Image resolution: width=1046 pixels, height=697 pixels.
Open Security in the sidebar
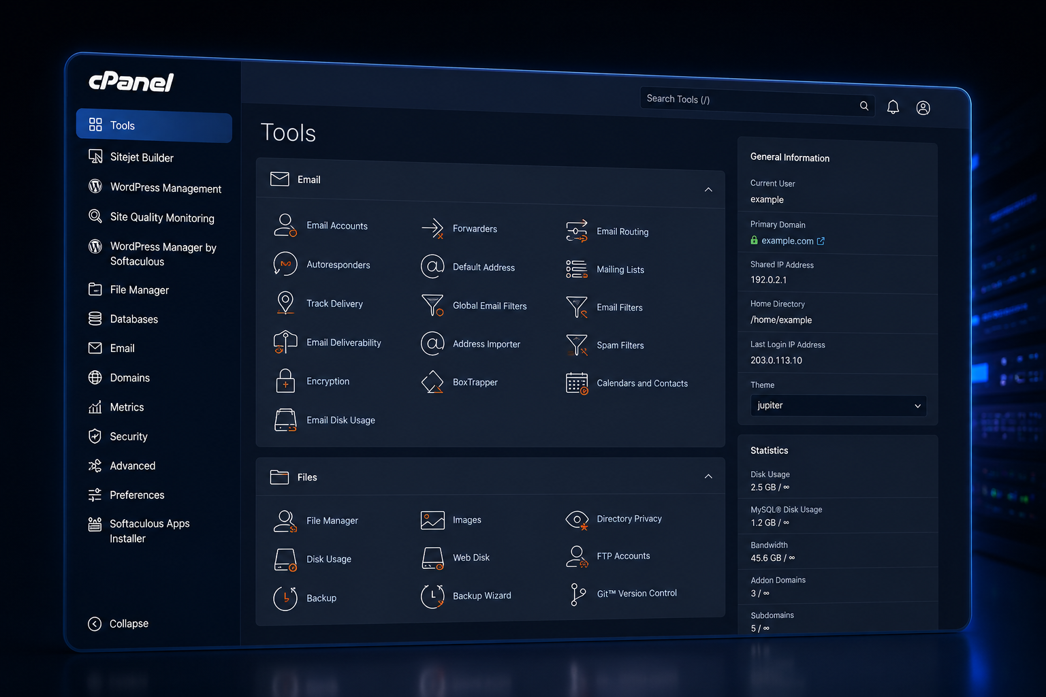pos(118,436)
